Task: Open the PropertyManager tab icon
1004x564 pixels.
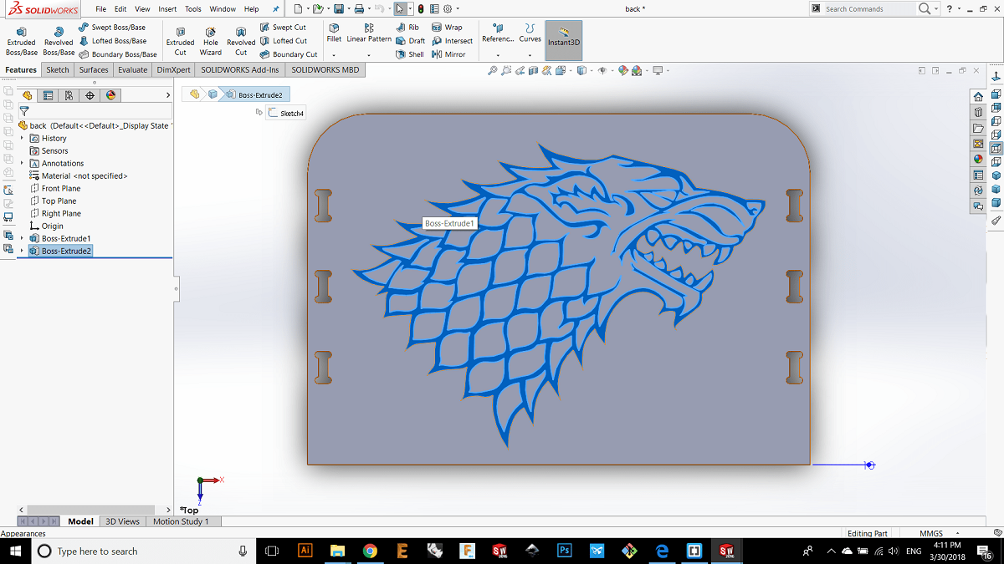Action: click(x=49, y=95)
